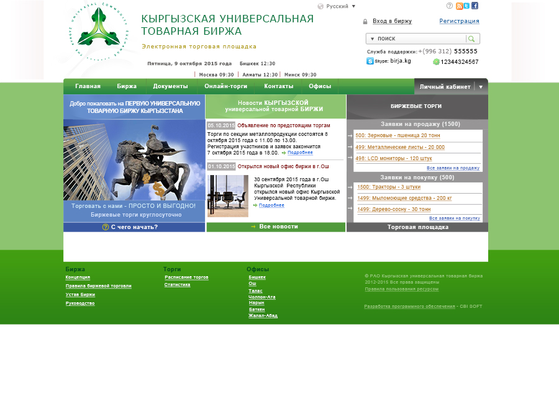Screen dimensions: 559x409
Task: Click the office interior news thumbnail
Action: (228, 196)
